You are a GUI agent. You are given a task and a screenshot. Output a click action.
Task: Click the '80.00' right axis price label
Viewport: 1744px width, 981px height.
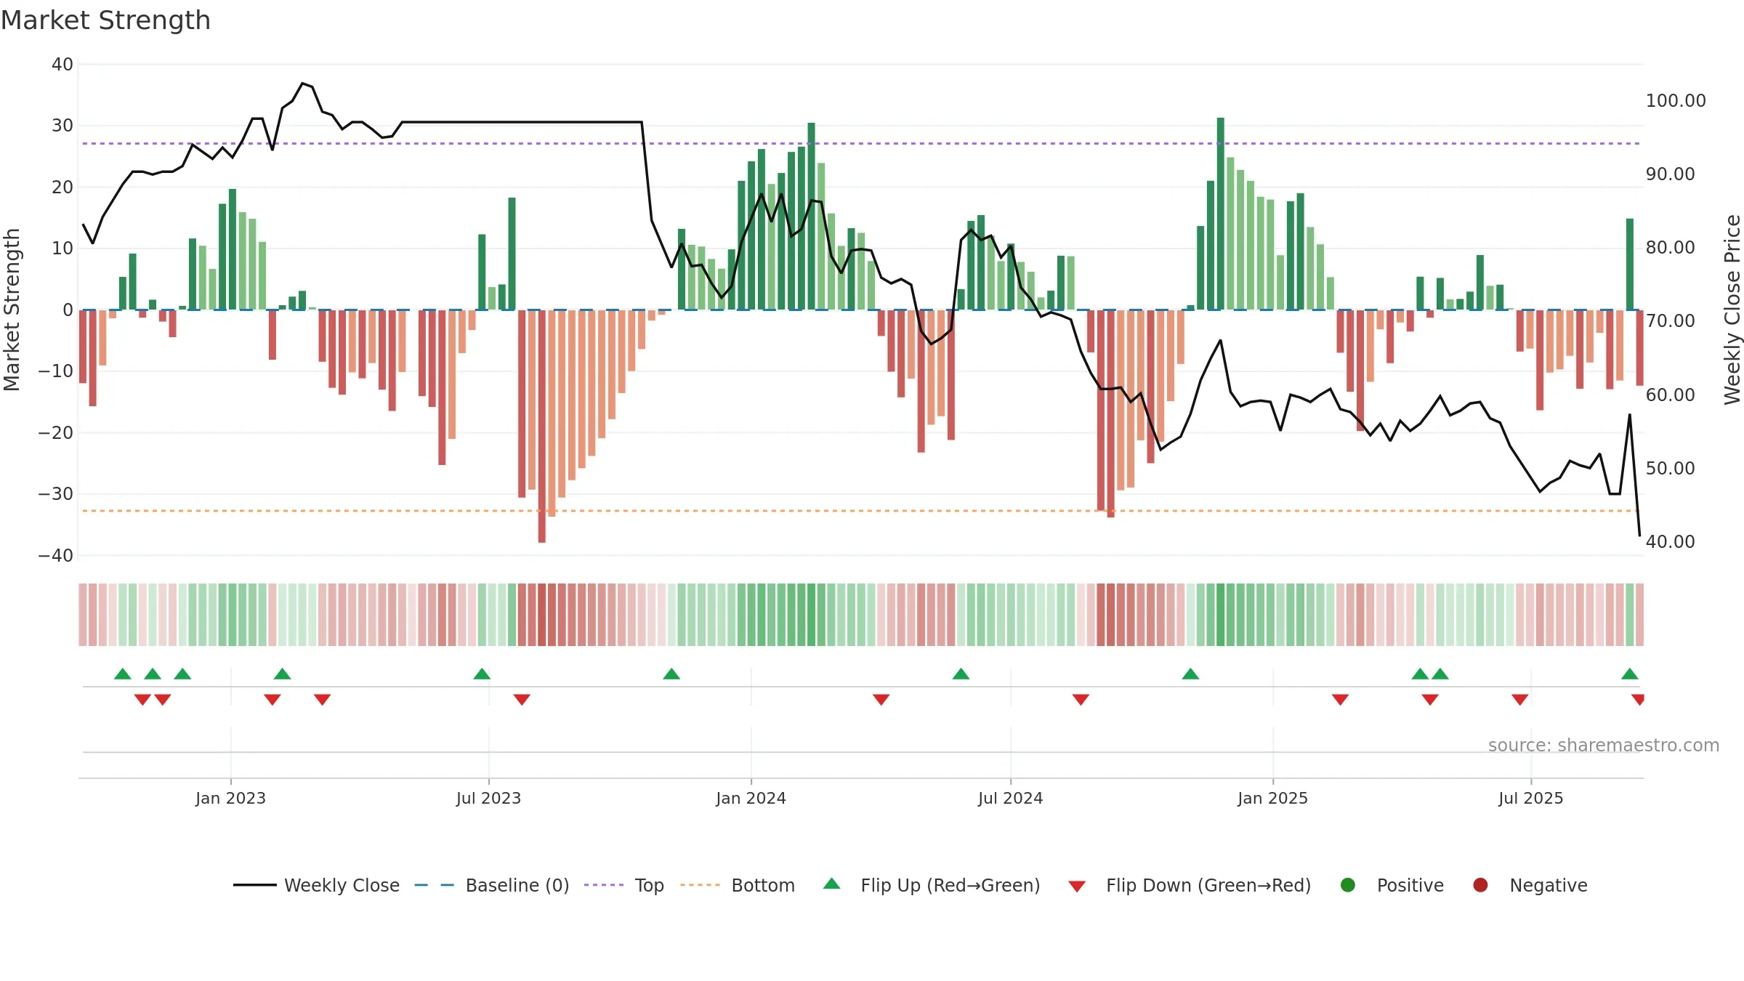point(1670,247)
